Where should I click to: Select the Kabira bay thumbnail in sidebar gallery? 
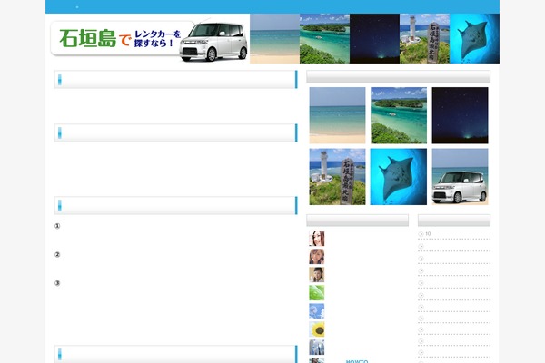[399, 115]
